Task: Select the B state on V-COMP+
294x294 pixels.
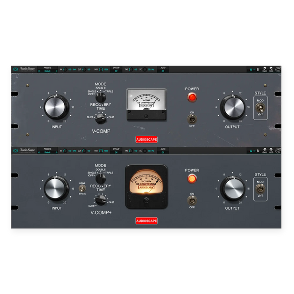Action: tap(258, 151)
